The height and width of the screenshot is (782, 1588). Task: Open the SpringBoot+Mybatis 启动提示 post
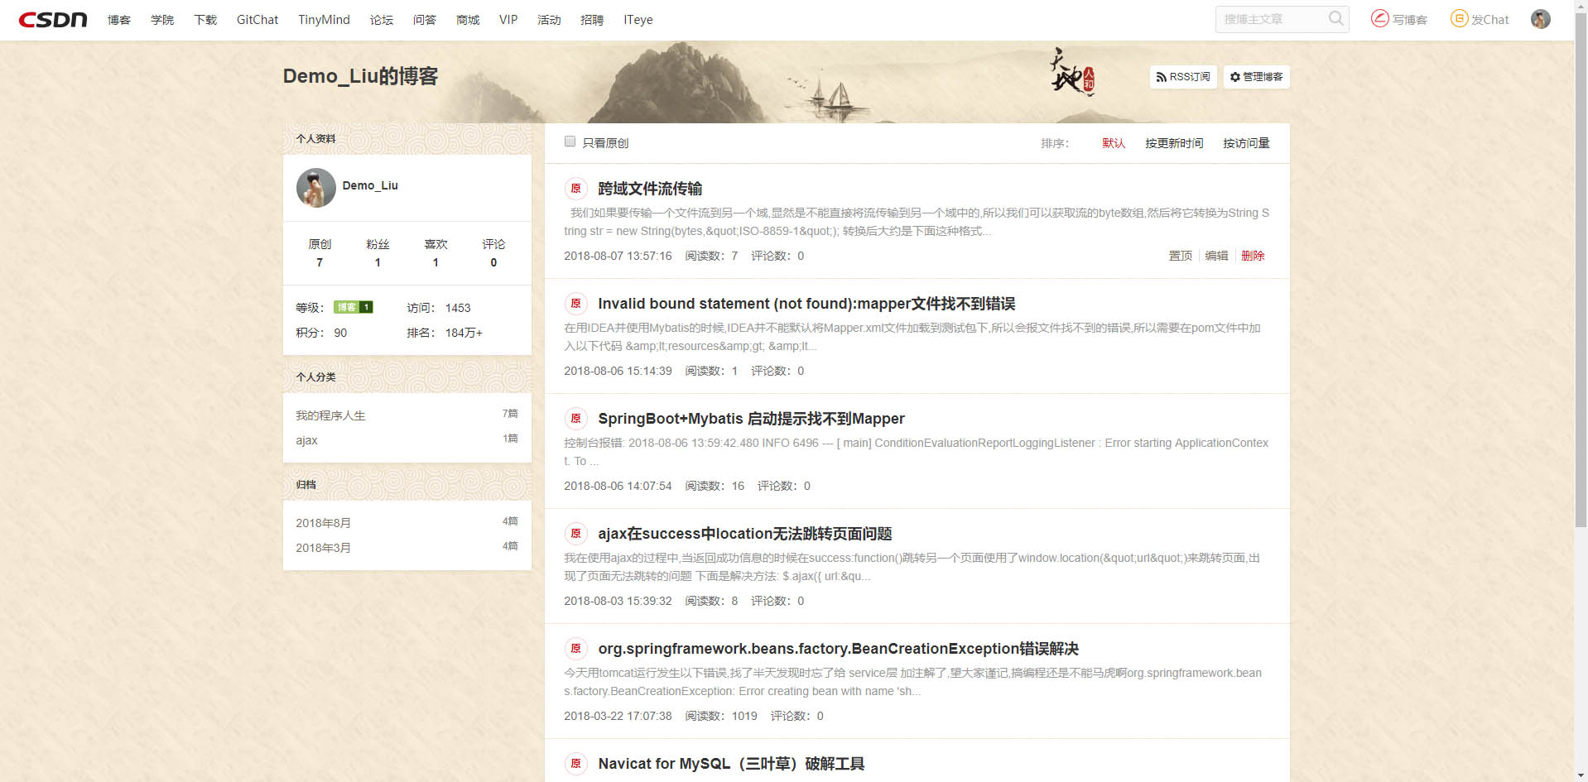pyautogui.click(x=751, y=419)
